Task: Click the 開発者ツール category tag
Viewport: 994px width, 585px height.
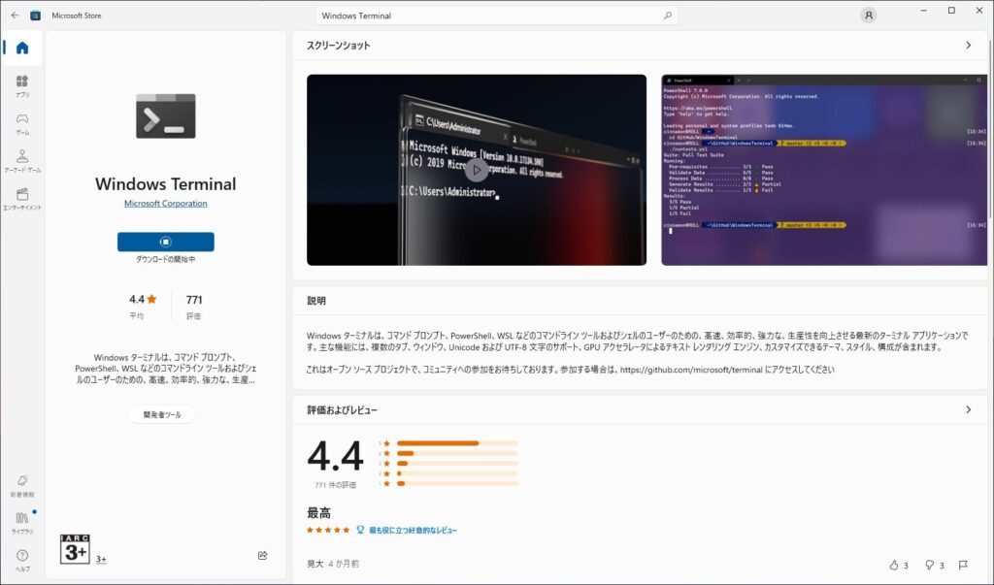Action: click(x=162, y=414)
